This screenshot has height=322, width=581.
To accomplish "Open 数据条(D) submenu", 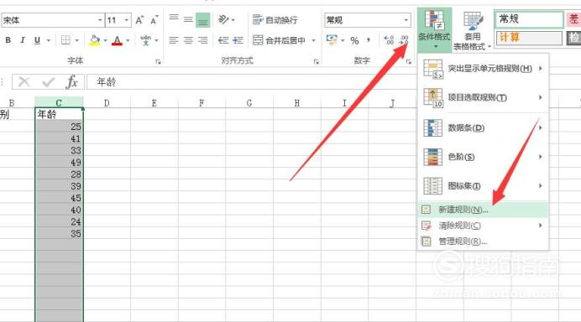I will click(483, 127).
